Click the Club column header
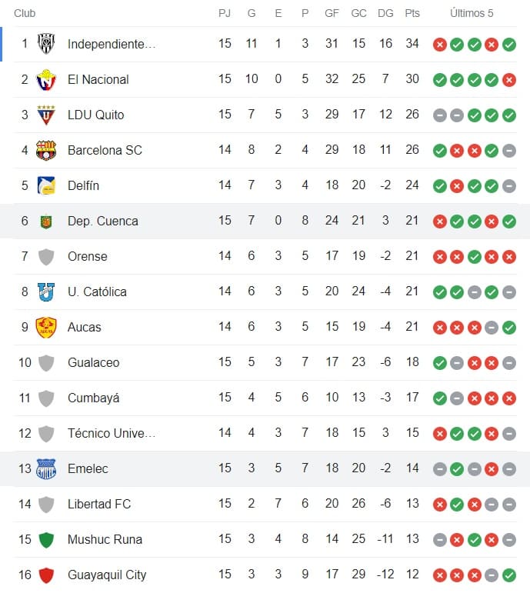530x593 pixels. 25,13
